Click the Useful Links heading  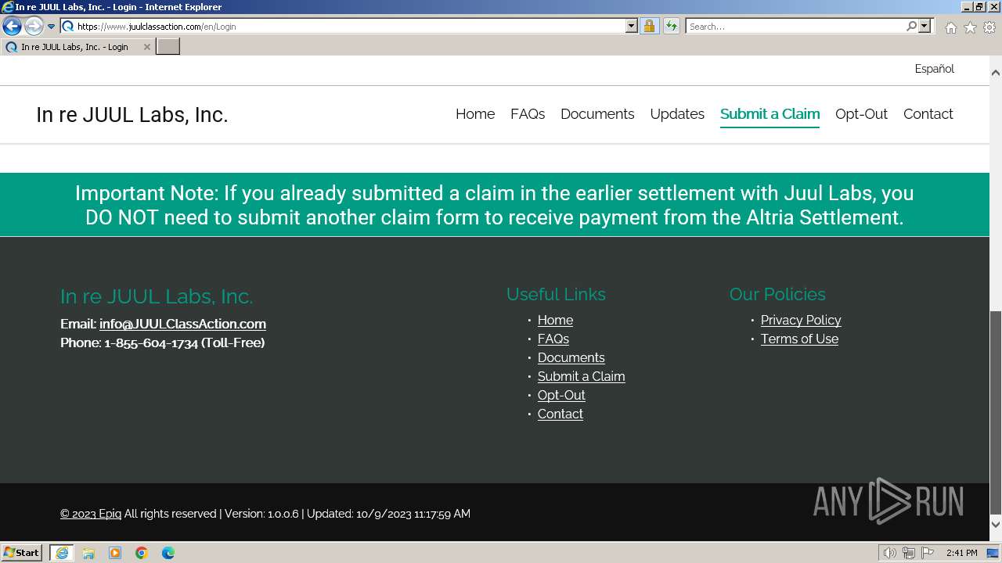(556, 294)
